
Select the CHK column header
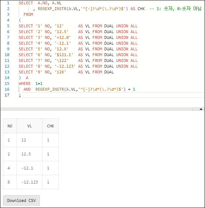pyautogui.click(x=50, y=126)
